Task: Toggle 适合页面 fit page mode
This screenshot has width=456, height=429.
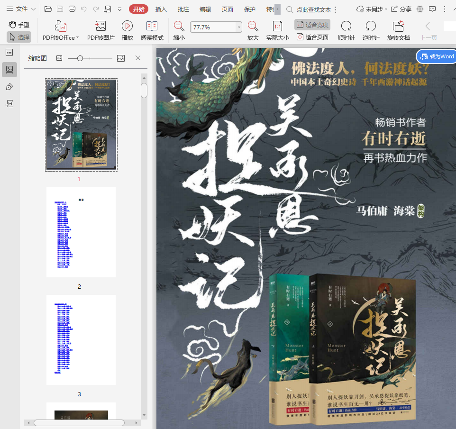Action: (312, 37)
